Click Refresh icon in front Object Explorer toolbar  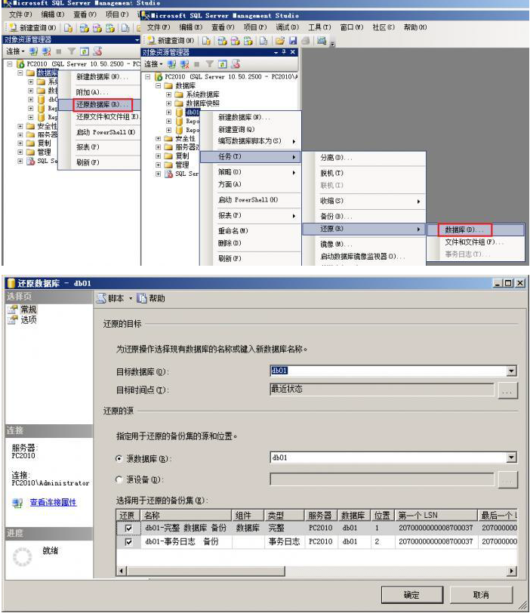223,64
